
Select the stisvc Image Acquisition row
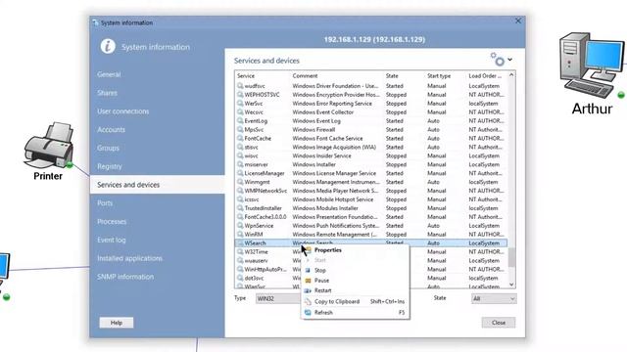[371, 148]
